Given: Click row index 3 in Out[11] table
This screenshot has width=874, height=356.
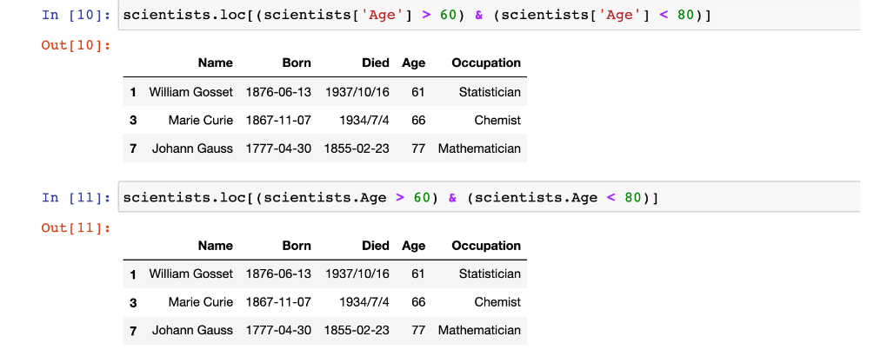Looking at the screenshot, I should tap(133, 302).
